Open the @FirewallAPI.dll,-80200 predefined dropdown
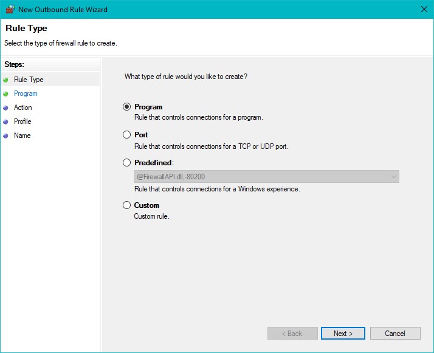The image size is (434, 353). [x=267, y=176]
